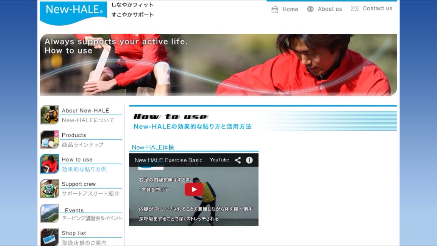Open the Products text link

[x=74, y=135]
